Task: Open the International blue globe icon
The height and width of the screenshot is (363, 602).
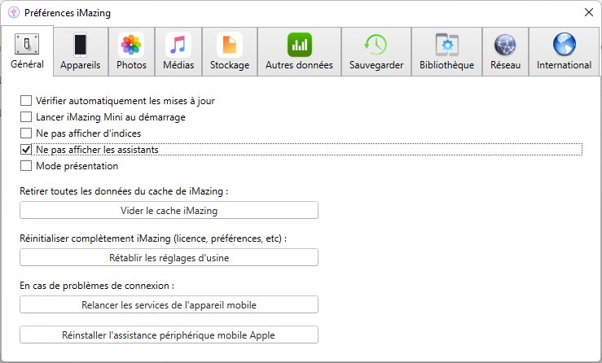Action: [564, 45]
